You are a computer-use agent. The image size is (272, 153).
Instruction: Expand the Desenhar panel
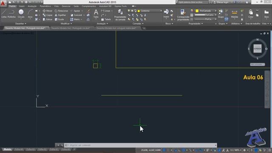click(x=21, y=24)
